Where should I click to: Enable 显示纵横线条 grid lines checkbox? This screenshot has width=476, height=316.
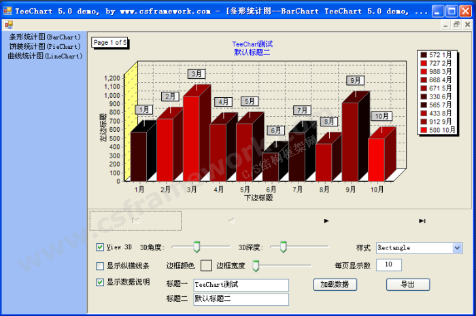[x=101, y=266]
